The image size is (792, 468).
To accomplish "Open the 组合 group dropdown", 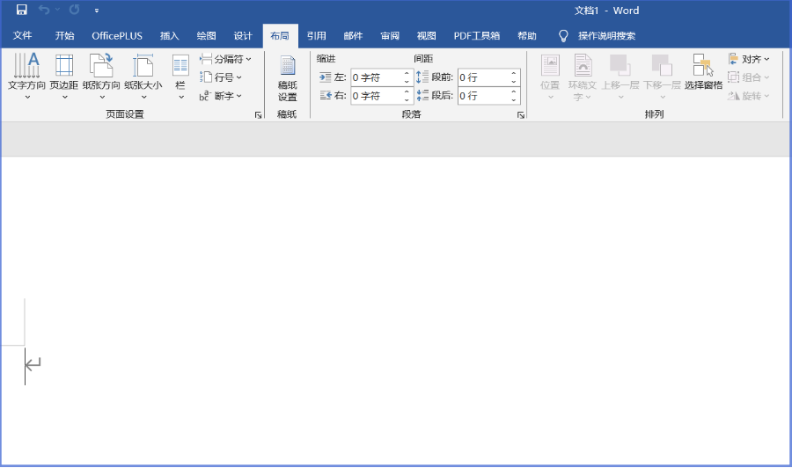I will [x=749, y=77].
